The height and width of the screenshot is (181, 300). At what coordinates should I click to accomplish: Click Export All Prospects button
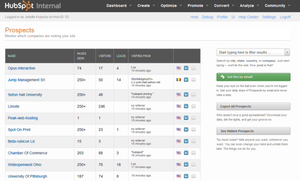[x=253, y=106]
